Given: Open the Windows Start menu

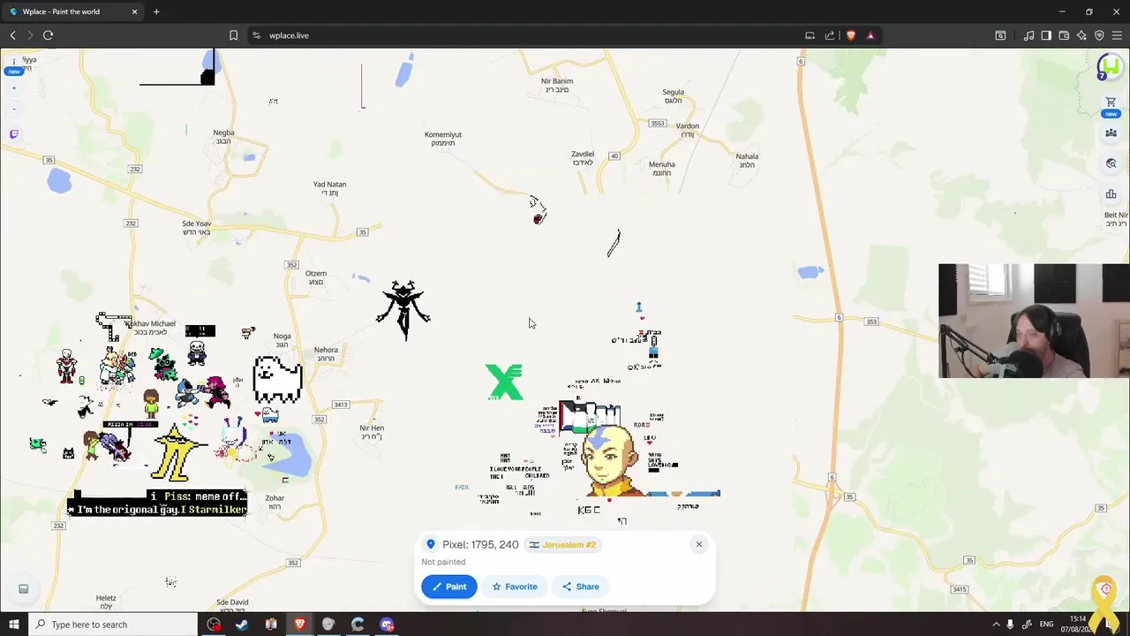Looking at the screenshot, I should pyautogui.click(x=12, y=625).
